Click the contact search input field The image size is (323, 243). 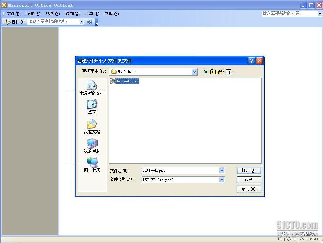54,22
